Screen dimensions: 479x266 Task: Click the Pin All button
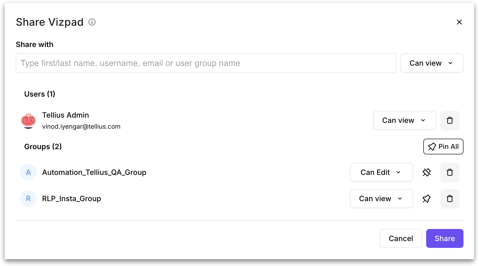coord(443,147)
